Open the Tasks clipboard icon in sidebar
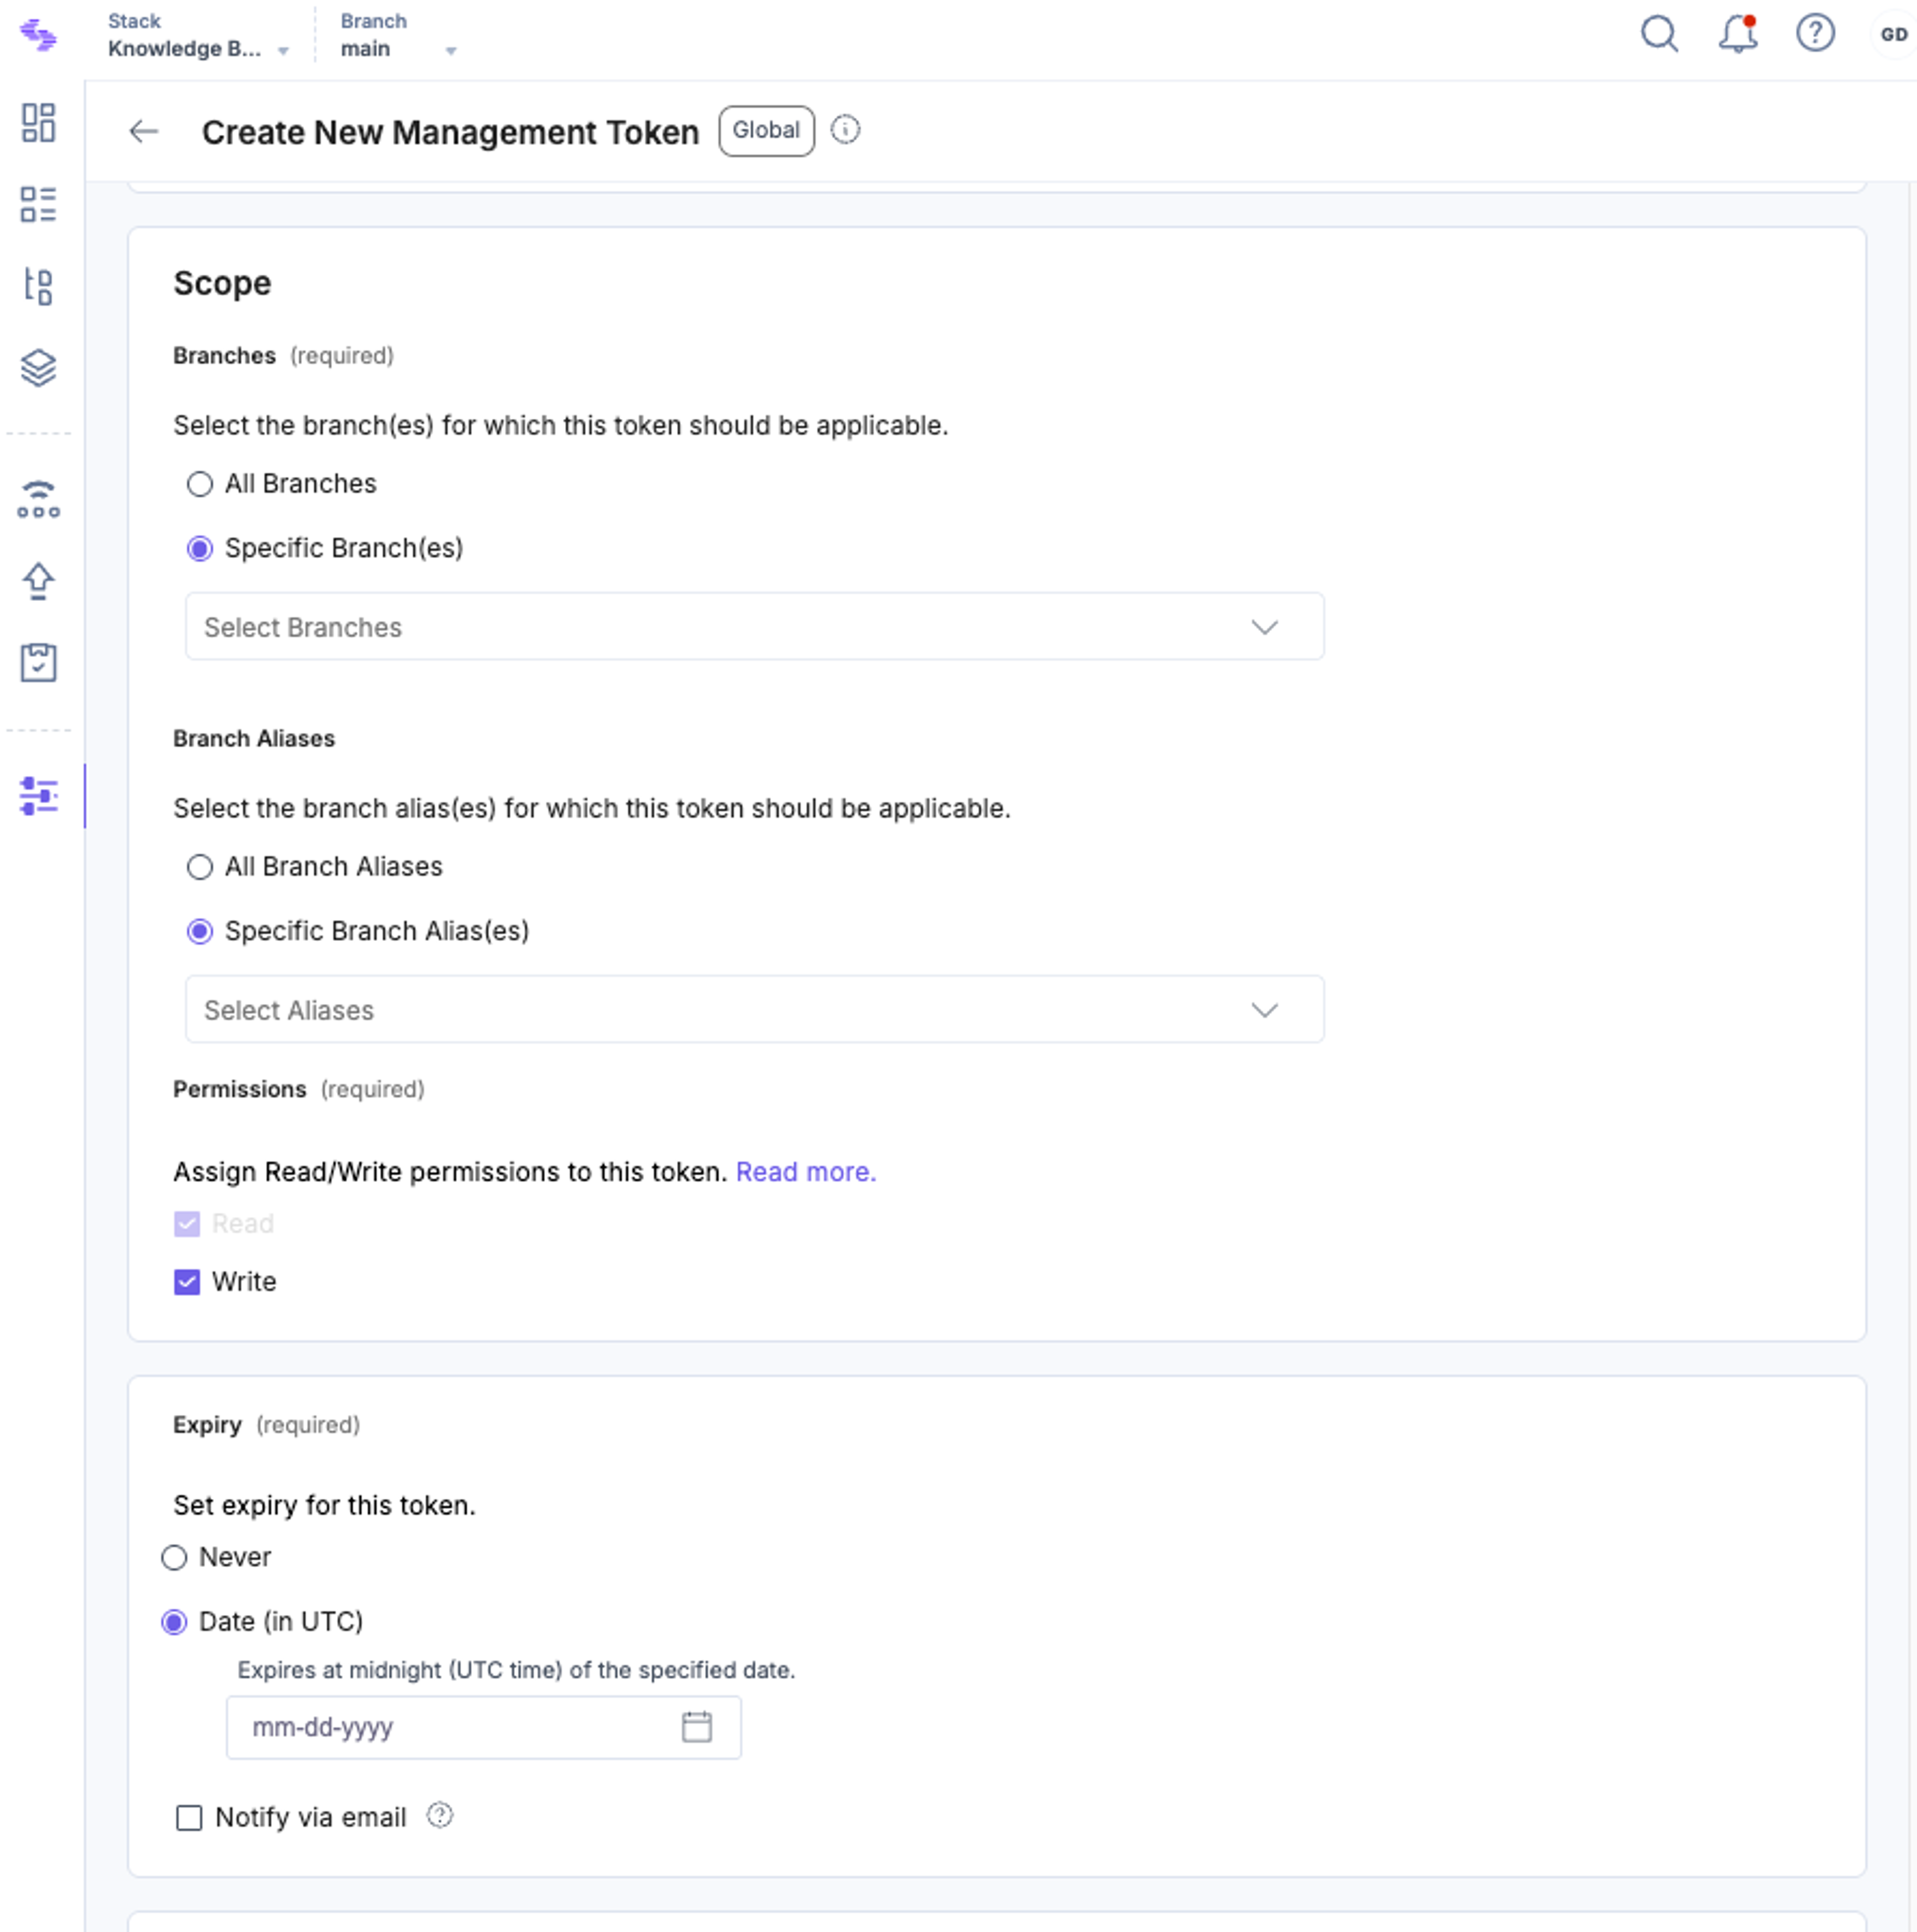 click(38, 662)
